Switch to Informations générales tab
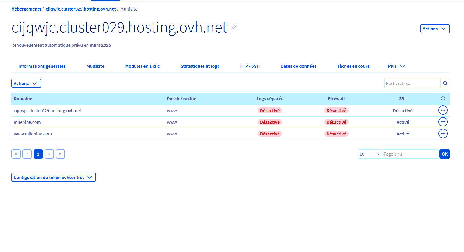464x252 pixels. point(42,66)
